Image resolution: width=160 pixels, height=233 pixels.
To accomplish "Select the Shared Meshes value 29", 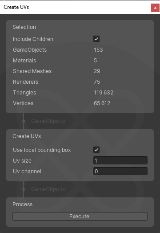I will pyautogui.click(x=97, y=71).
